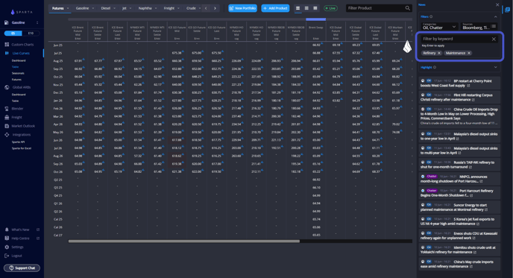Select the medium row density view icon
The width and height of the screenshot is (513, 278).
click(306, 8)
